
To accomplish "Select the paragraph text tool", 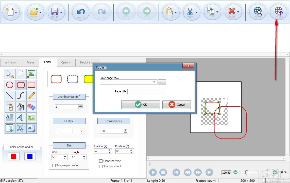I will coord(10,118).
